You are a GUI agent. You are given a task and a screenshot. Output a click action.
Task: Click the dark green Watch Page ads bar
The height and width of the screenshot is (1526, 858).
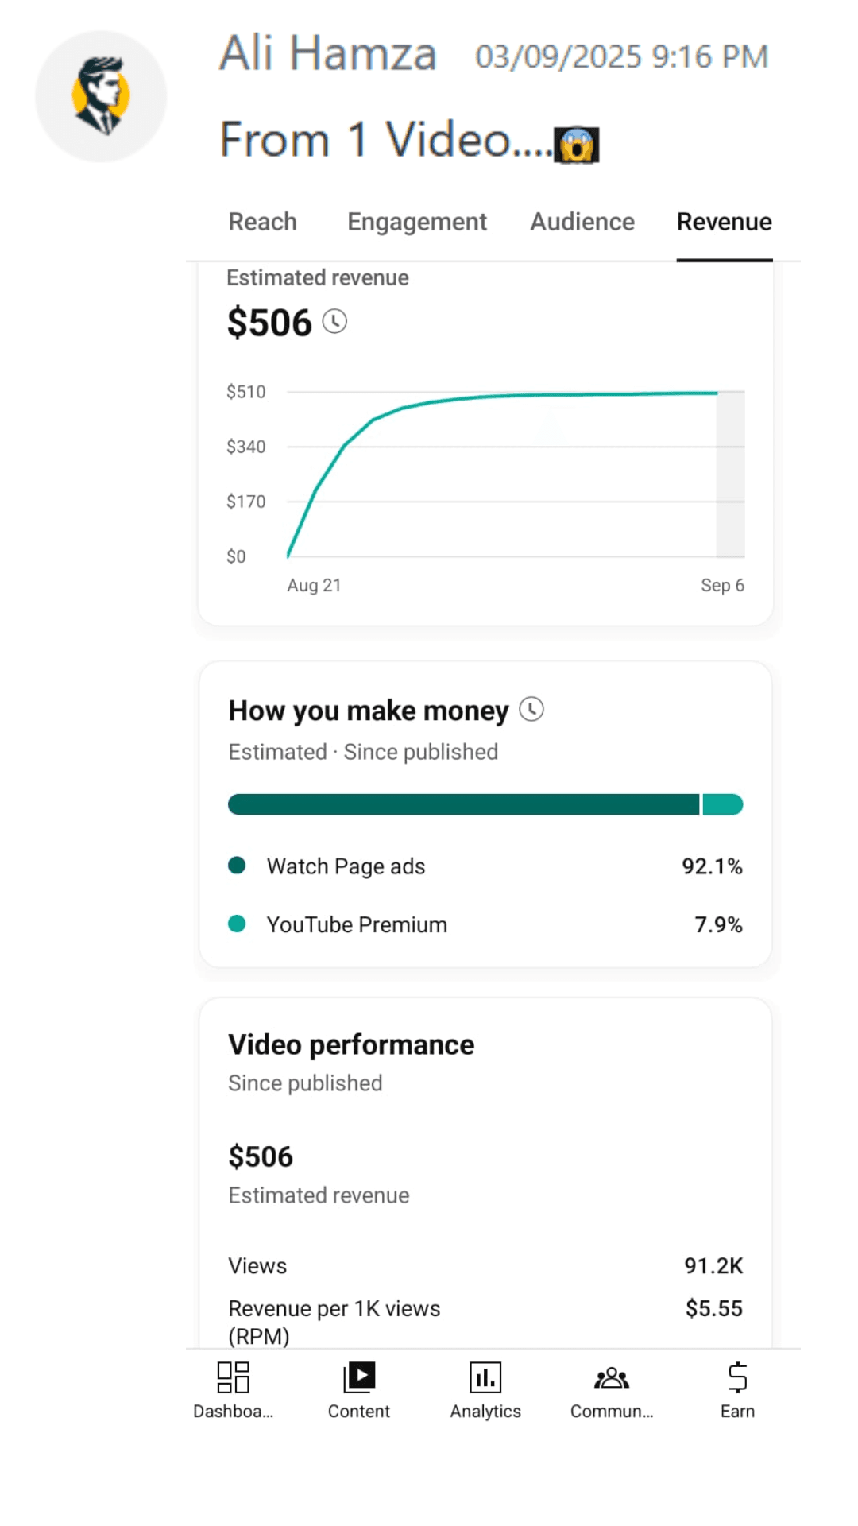tap(463, 804)
